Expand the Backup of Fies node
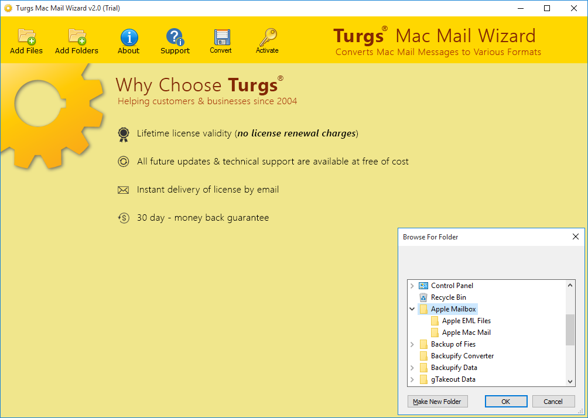The image size is (588, 418). 412,344
